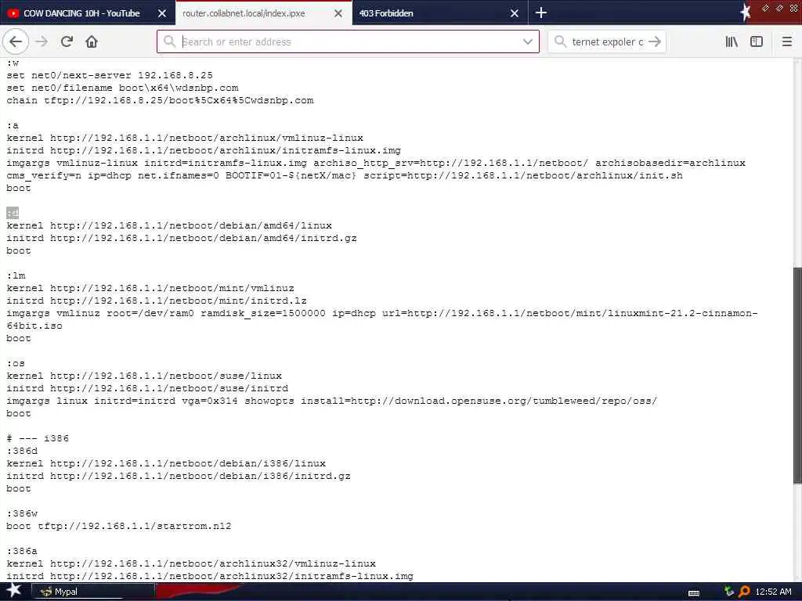Click the archlinux/vmlinuz-linux kernel line
This screenshot has width=802, height=601.
(x=185, y=138)
